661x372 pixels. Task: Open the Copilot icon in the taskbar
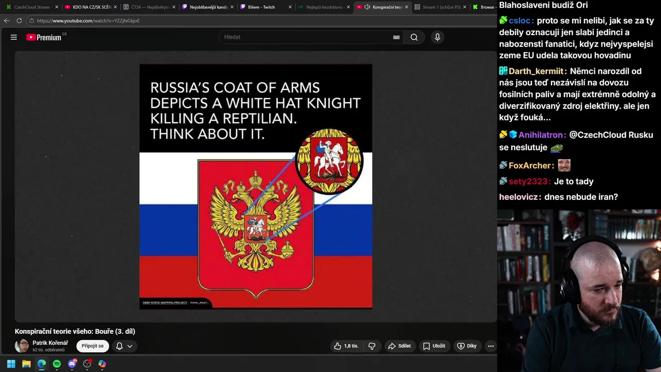(x=102, y=364)
